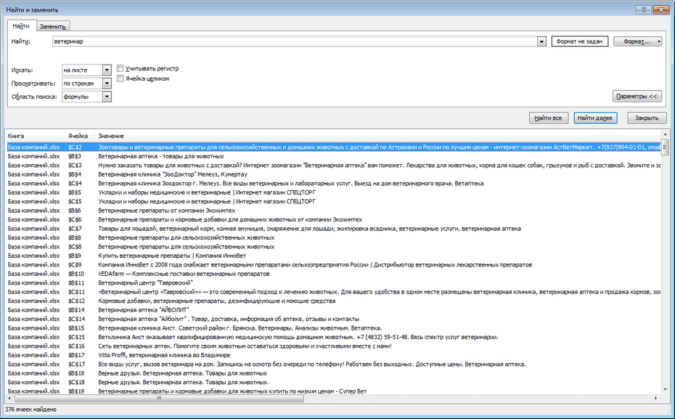Select the result row for cell $C$12
The width and height of the screenshot is (675, 419).
tap(333, 301)
